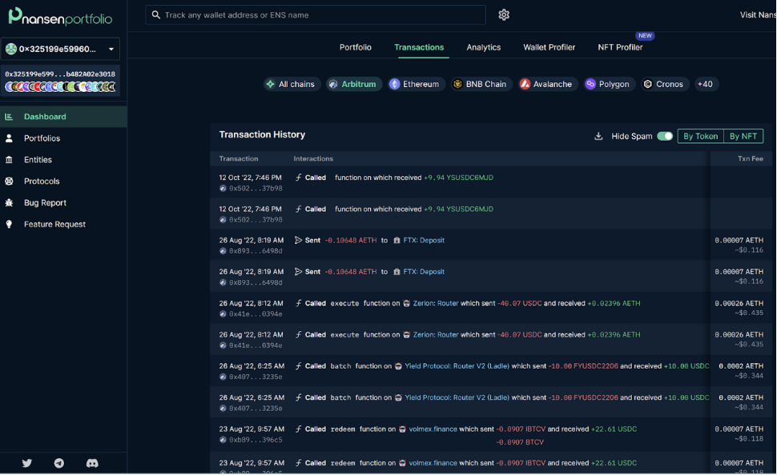Select By Token view
777x475 pixels.
[700, 136]
